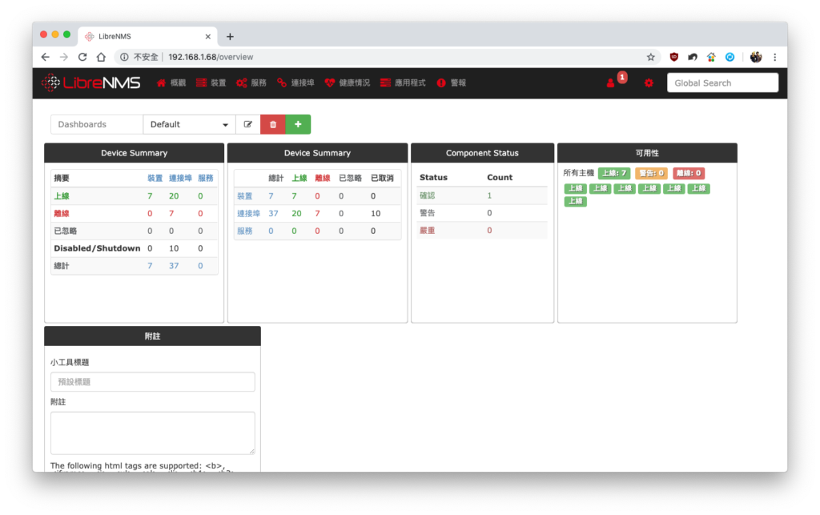Screen dimensions: 820x515
Task: Click the browser address bar URL
Action: (x=211, y=57)
